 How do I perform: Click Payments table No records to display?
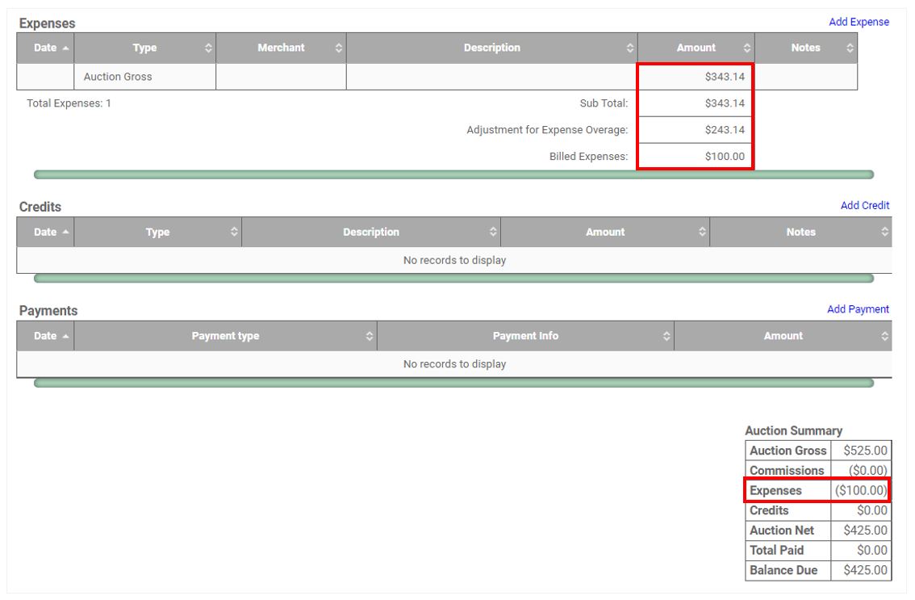[454, 364]
